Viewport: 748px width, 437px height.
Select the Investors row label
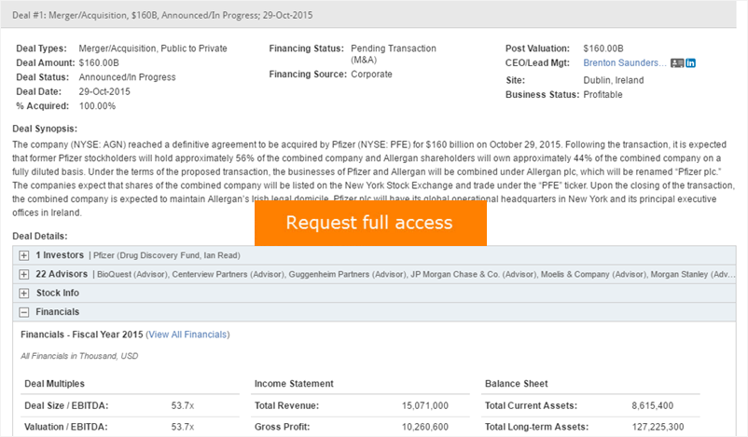tap(60, 255)
